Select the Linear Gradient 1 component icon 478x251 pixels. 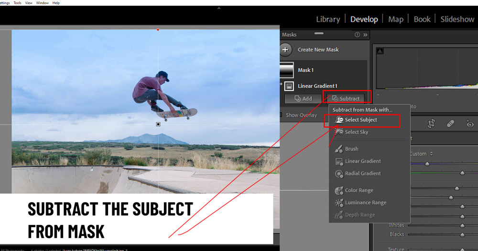[x=289, y=86]
